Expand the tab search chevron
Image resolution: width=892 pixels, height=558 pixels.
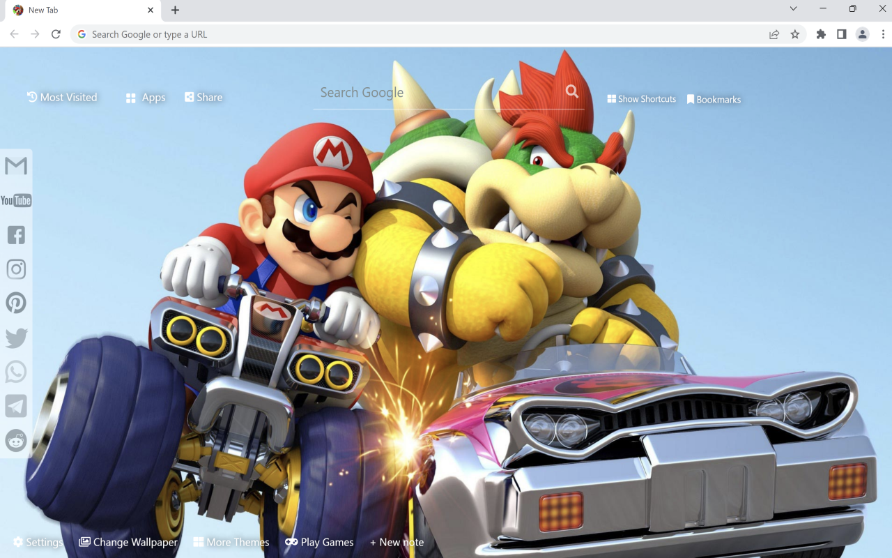pyautogui.click(x=793, y=9)
